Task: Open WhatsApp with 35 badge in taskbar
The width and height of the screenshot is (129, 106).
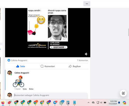Action: (62, 102)
